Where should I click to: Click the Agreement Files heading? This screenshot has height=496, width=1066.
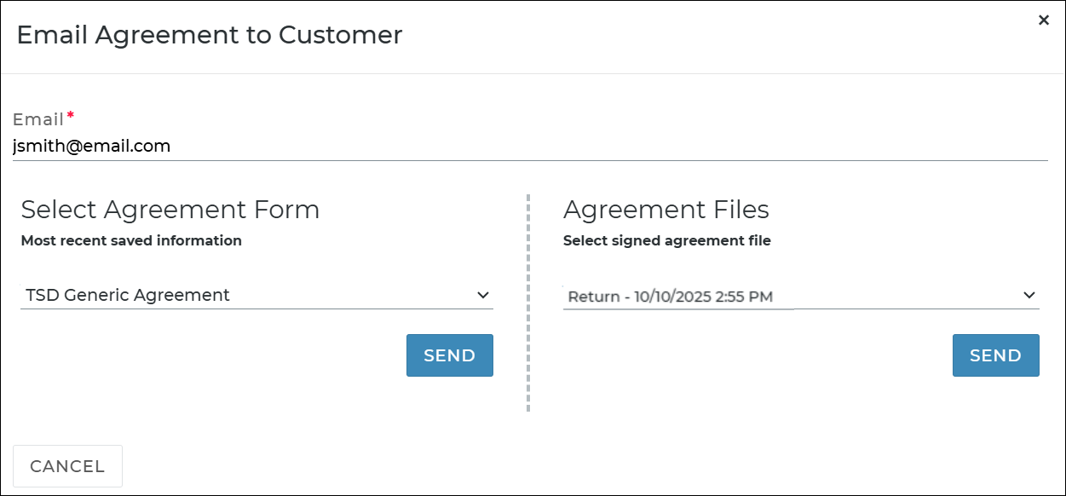tap(666, 210)
